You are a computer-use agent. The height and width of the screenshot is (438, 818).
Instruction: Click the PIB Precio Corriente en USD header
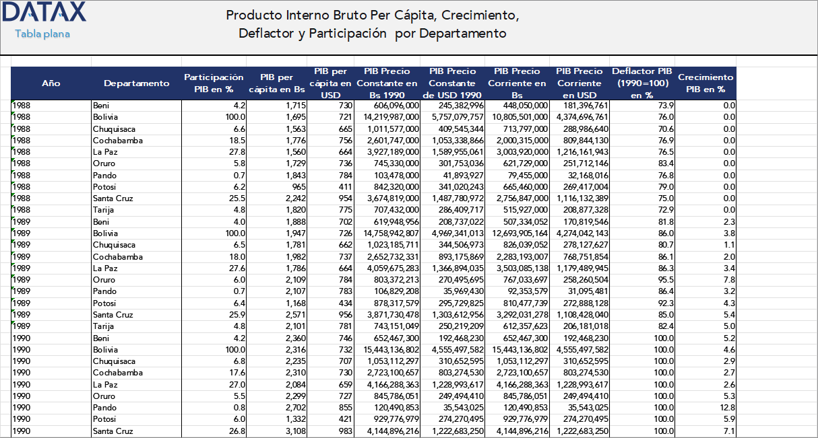click(x=580, y=83)
